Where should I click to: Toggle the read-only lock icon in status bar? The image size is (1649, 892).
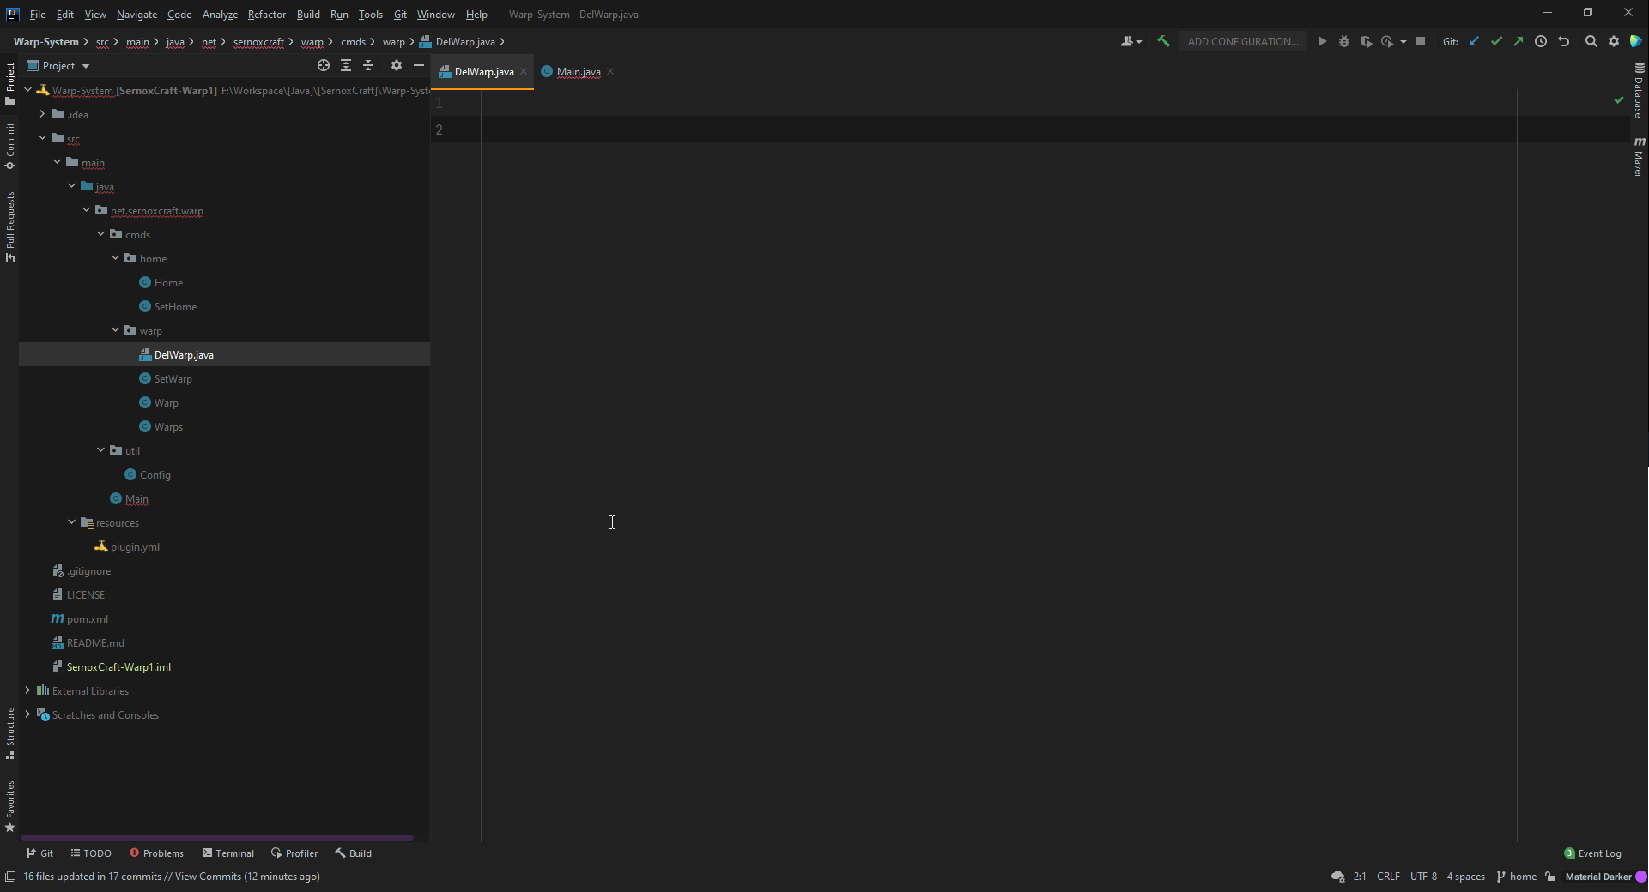pos(1550,877)
